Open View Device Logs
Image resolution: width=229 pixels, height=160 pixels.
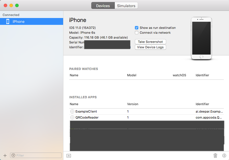(x=150, y=47)
